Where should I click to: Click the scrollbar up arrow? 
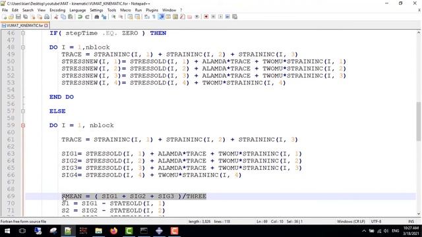[x=419, y=32]
